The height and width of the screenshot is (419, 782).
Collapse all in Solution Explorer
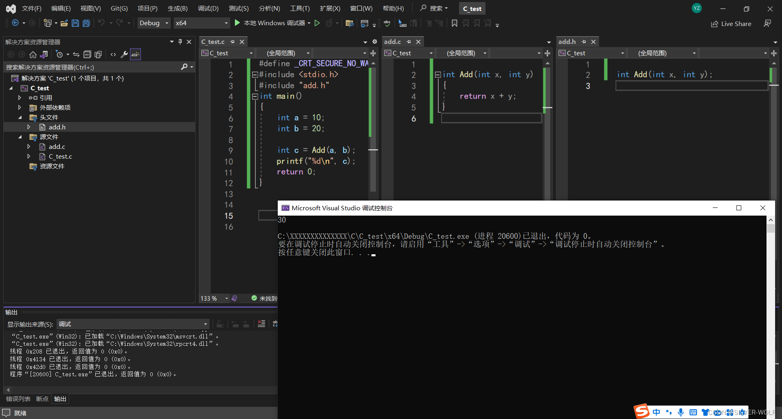tap(87, 55)
